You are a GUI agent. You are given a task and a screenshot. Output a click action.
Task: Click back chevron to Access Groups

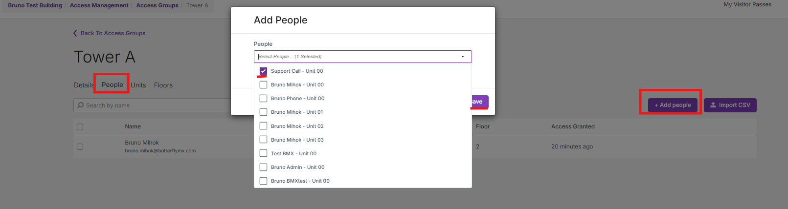pos(75,33)
